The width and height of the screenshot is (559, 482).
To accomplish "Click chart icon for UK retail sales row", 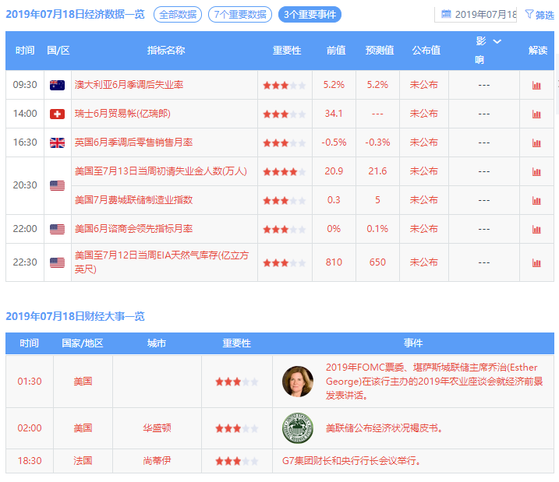I will click(x=536, y=143).
